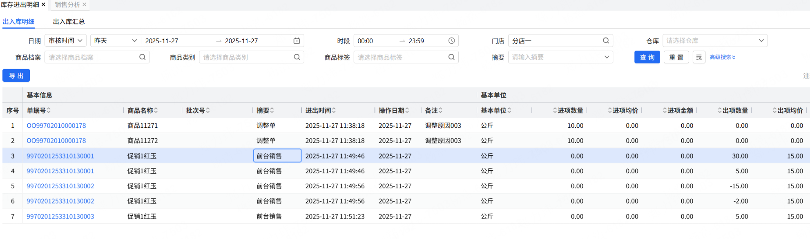Switch to 出入库汇总 tab
Image resolution: width=810 pixels, height=239 pixels.
tap(69, 22)
